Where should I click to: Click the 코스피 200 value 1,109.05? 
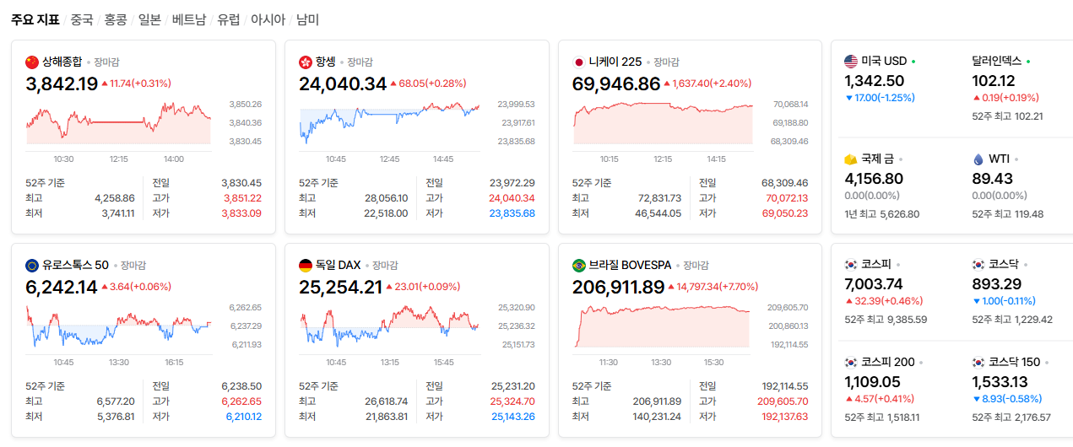872,382
